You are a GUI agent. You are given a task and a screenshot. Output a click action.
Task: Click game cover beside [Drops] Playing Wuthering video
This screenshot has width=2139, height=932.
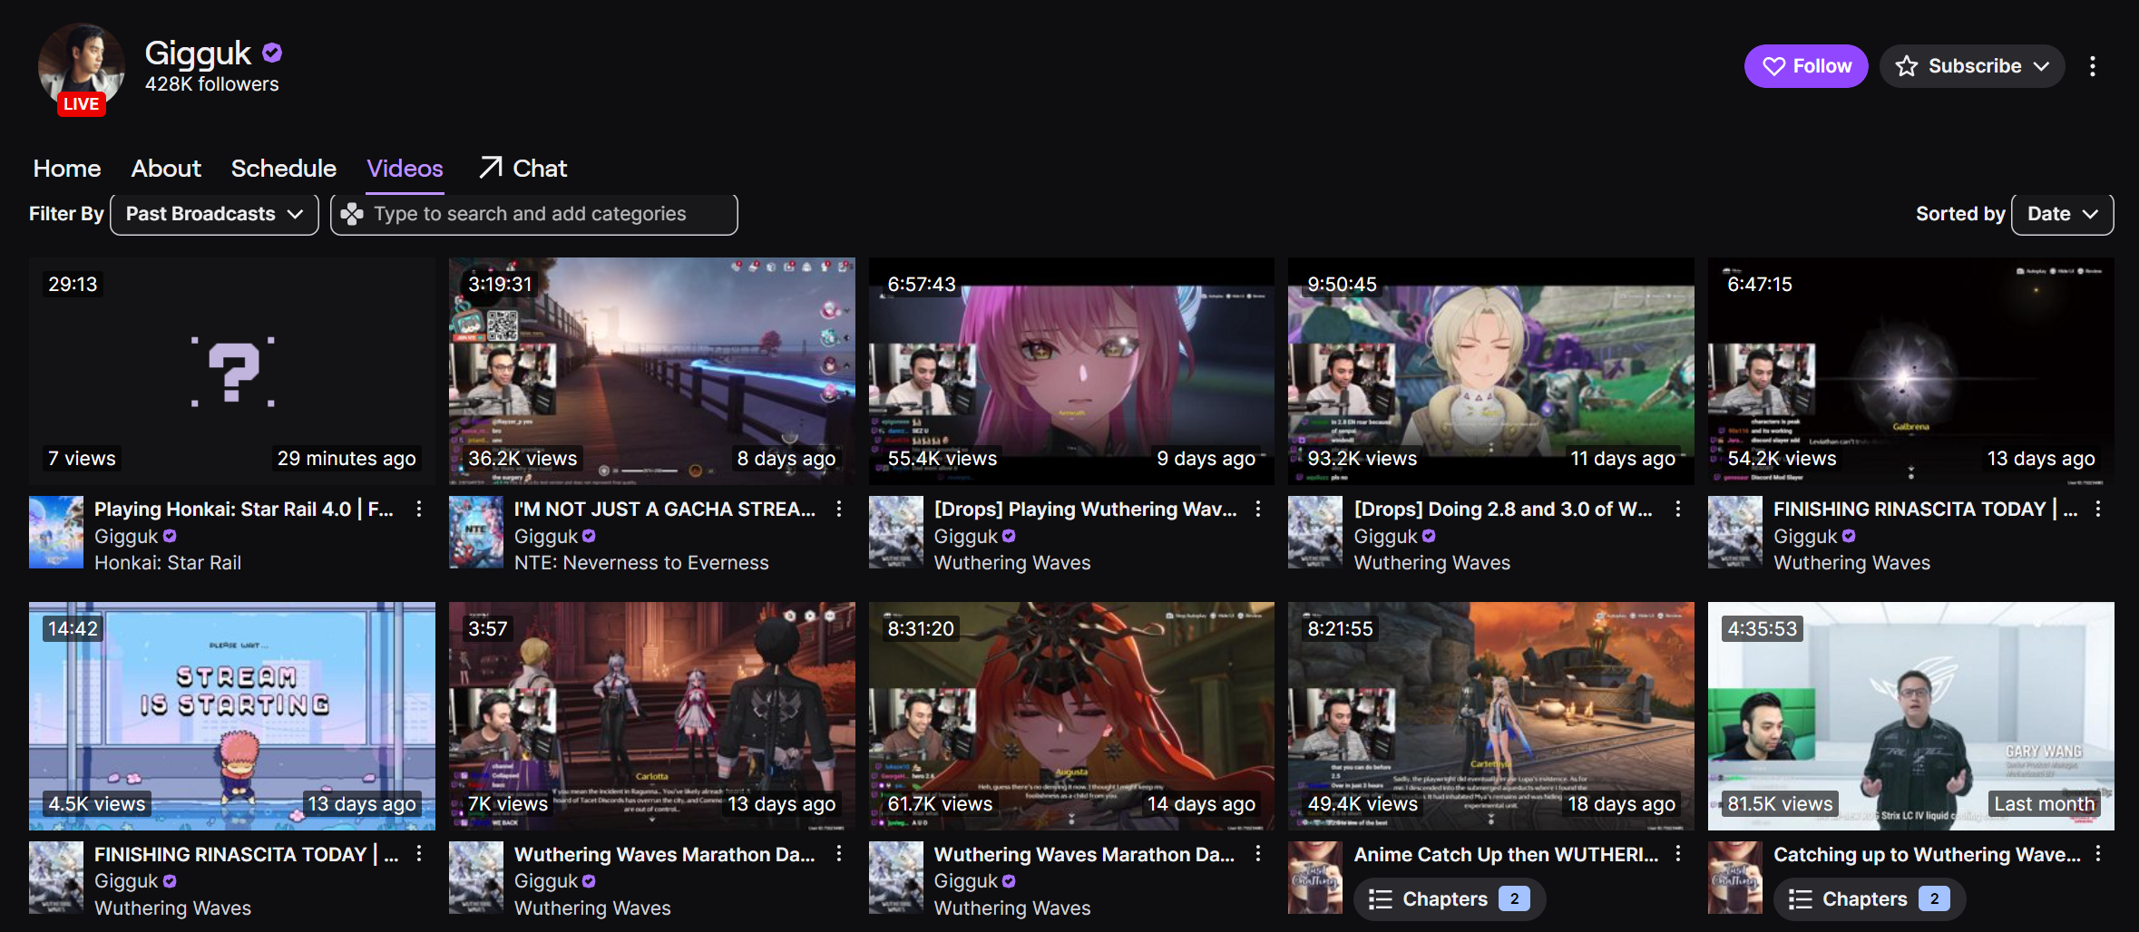(x=896, y=532)
